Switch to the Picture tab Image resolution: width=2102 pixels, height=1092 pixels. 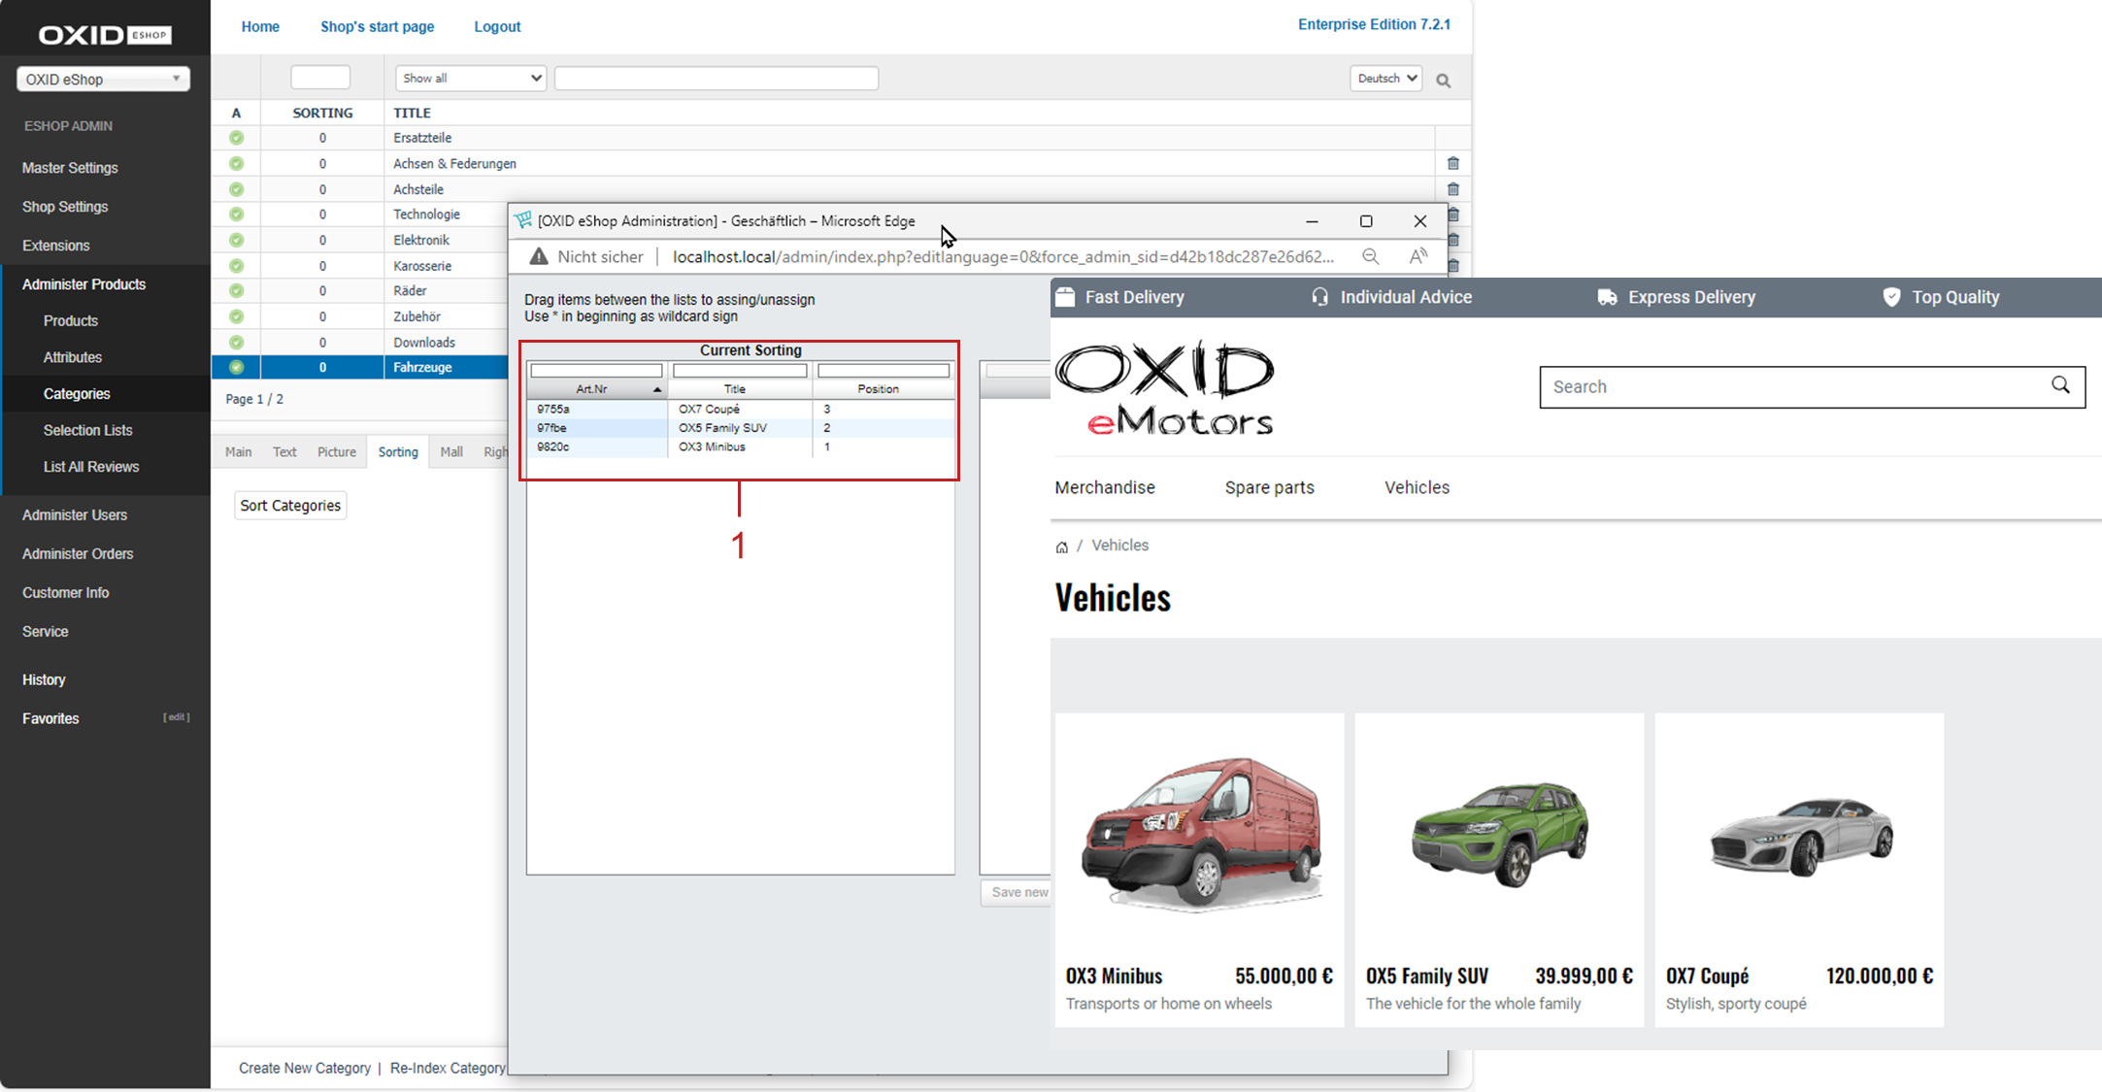click(337, 452)
